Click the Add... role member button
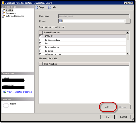 108,107
